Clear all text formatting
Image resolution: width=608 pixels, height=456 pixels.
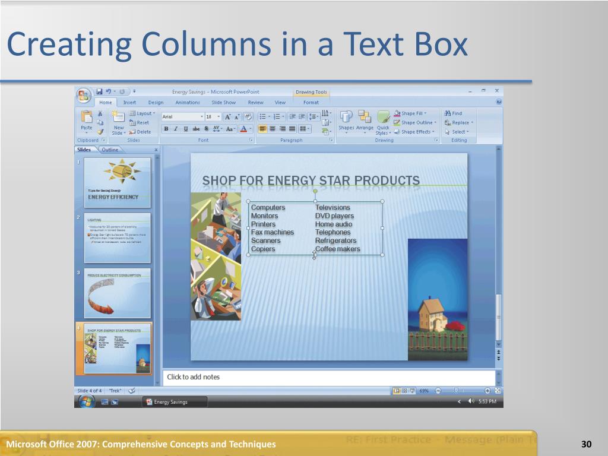point(248,117)
